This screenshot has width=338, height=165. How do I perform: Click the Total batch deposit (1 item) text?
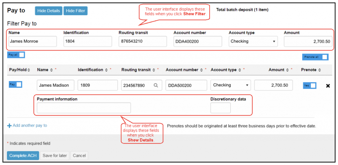[x=242, y=10]
